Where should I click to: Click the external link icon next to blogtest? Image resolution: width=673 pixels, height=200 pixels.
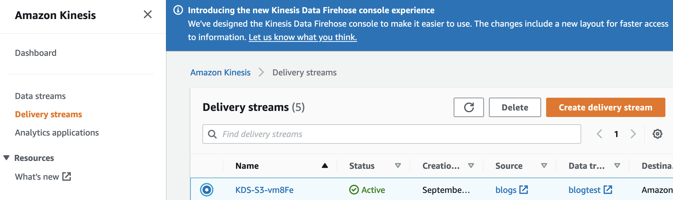(608, 190)
